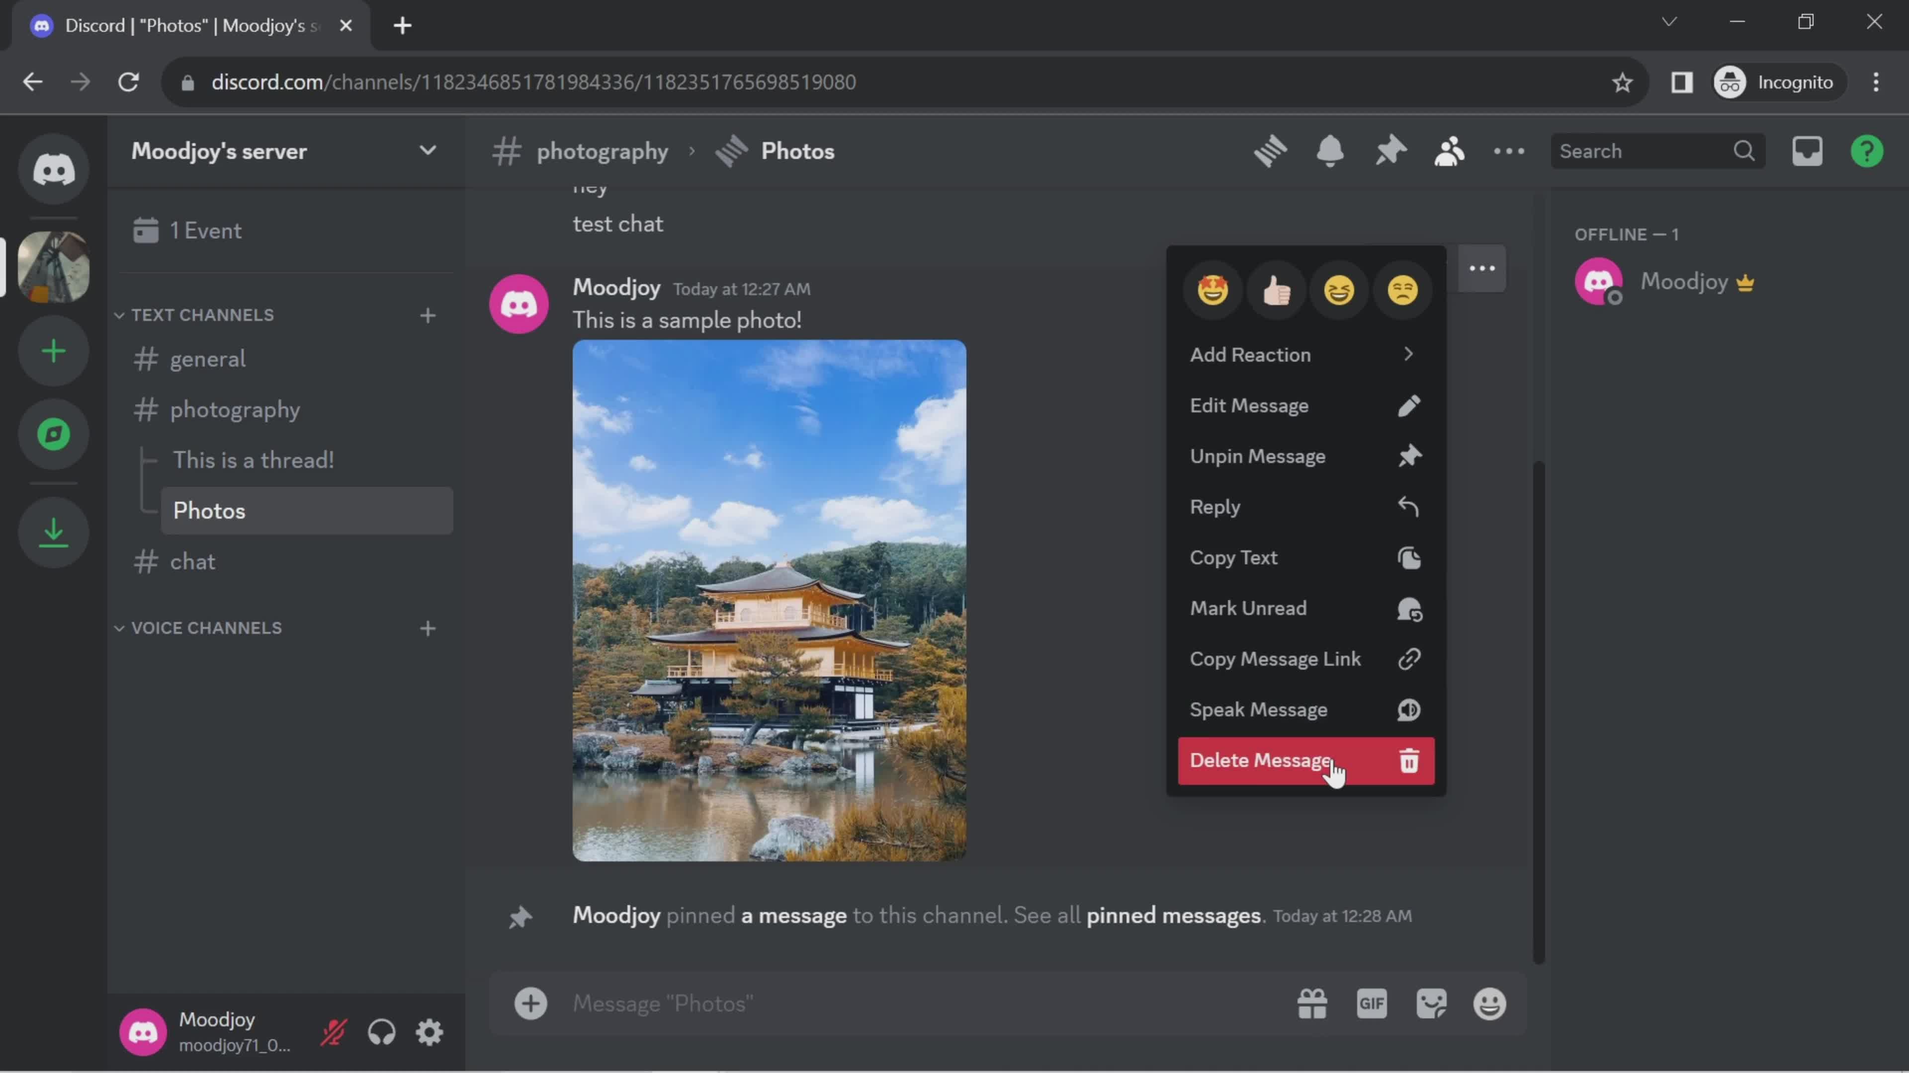Screen dimensions: 1909x1073
Task: Select Mark Unread in context menu
Action: 1306,609
